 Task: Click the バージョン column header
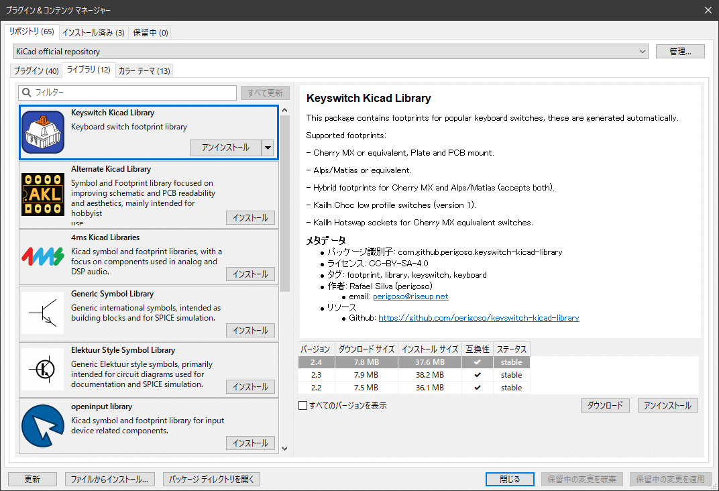point(317,349)
